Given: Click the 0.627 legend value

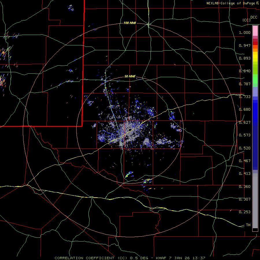Looking at the screenshot, I should coord(245,122).
